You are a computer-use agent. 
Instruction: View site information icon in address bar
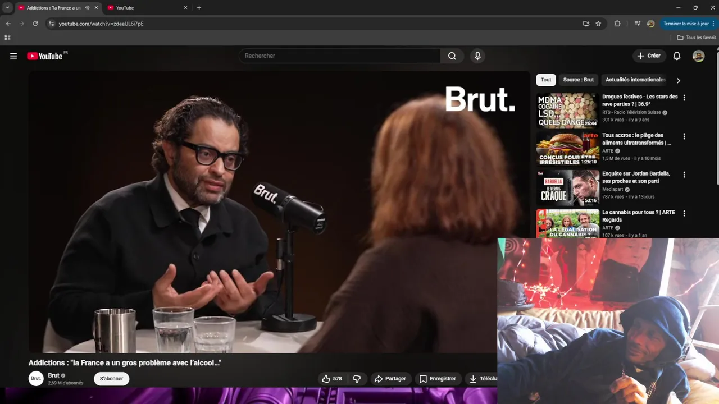click(51, 24)
